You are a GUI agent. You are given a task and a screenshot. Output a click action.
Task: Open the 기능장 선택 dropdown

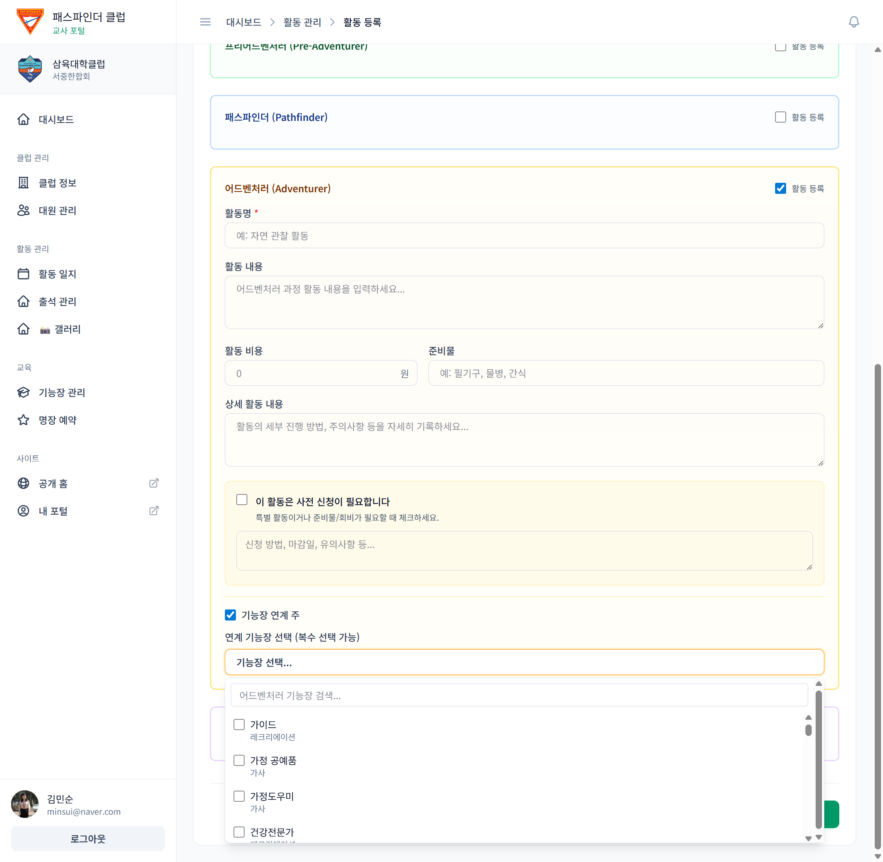point(524,662)
